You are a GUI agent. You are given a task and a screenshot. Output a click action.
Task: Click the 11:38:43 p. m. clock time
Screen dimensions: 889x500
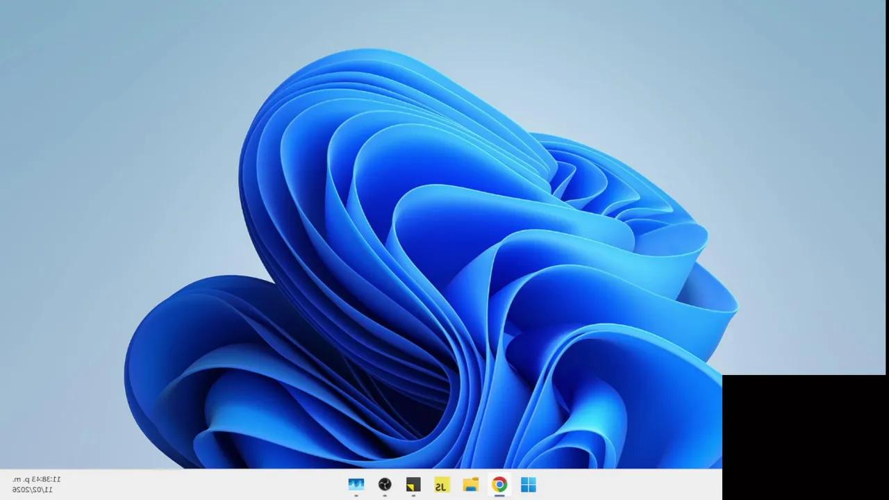pyautogui.click(x=37, y=479)
